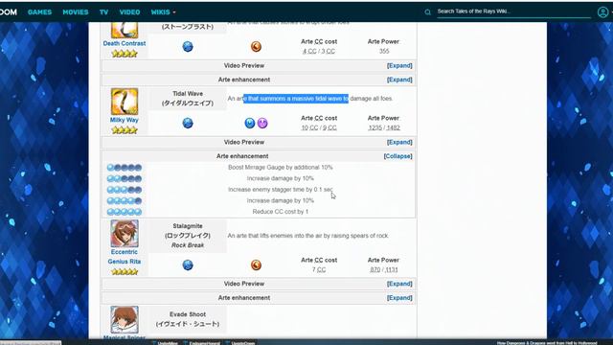Screen dimensions: 613x345
Task: Click the '870 / 1131' Arte Power value
Action: click(384, 270)
